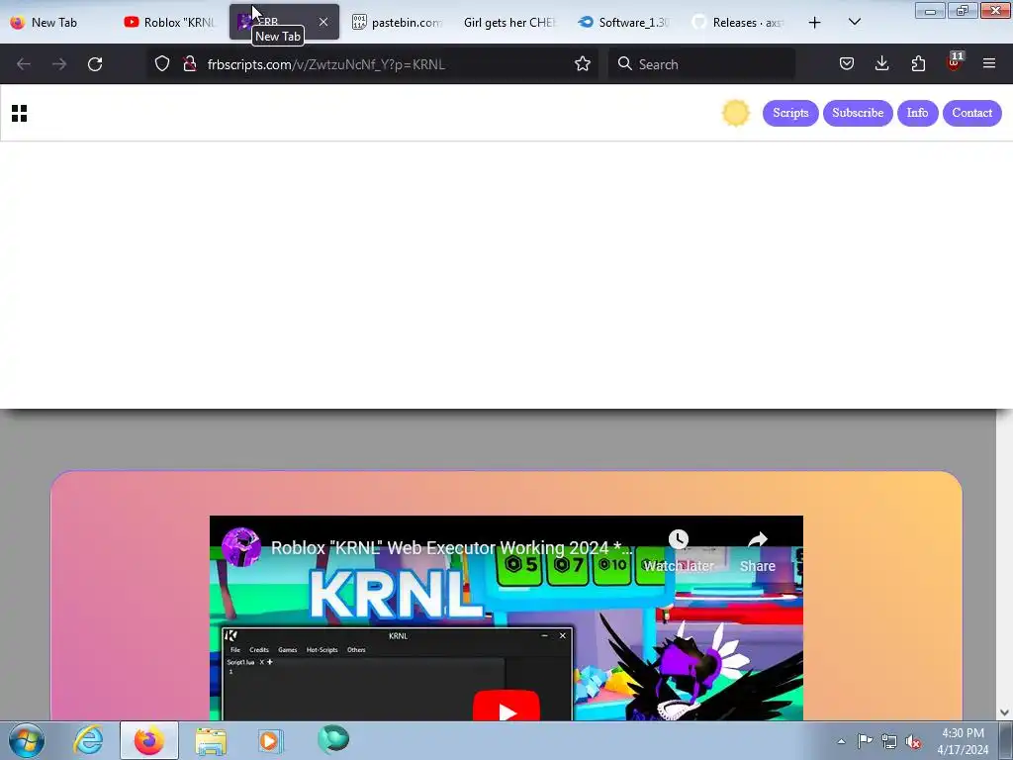
Task: Launch Internet Explorer from the taskbar
Action: 88,740
